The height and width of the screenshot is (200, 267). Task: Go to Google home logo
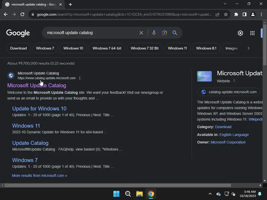click(18, 33)
